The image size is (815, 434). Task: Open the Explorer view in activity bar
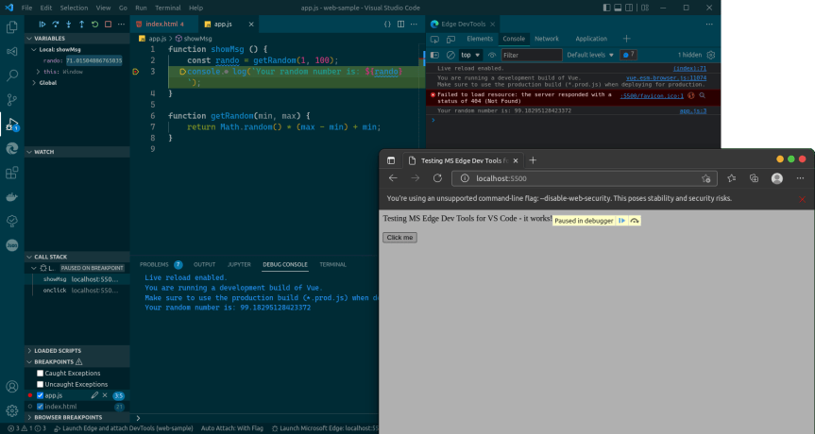pyautogui.click(x=11, y=26)
